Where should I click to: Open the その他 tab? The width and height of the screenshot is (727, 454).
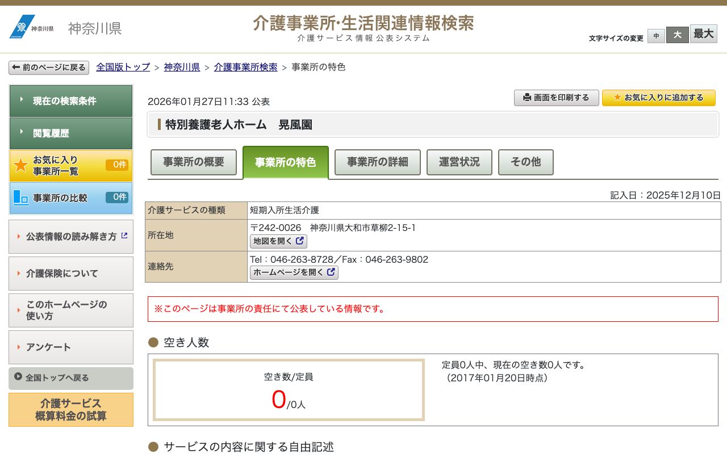click(x=525, y=162)
